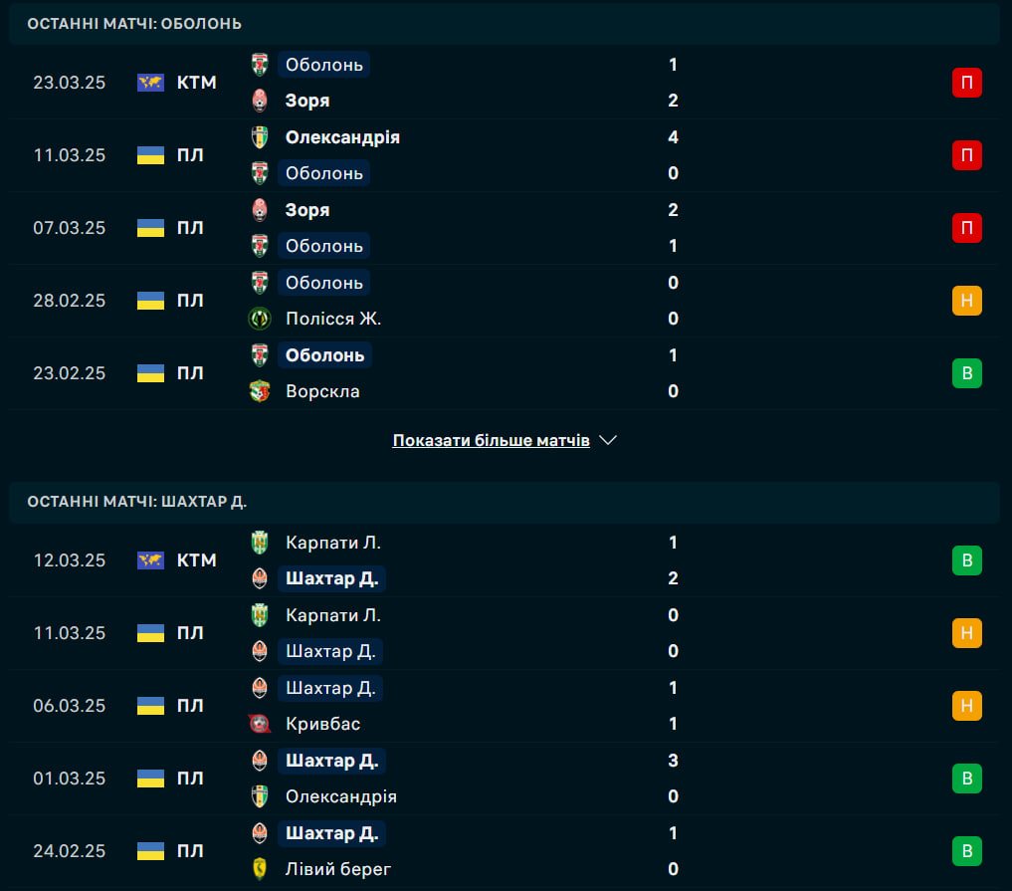Click the red loss badge for Оболонь–Зоря 23.03.25

(x=966, y=83)
